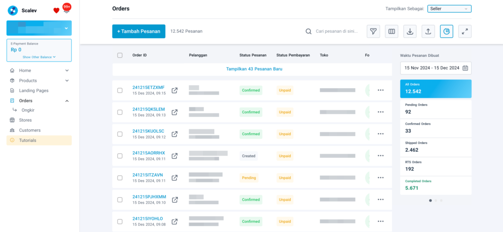503x232 pixels.
Task: Select checkbox for order 241215ITZAVN
Action: [120, 178]
